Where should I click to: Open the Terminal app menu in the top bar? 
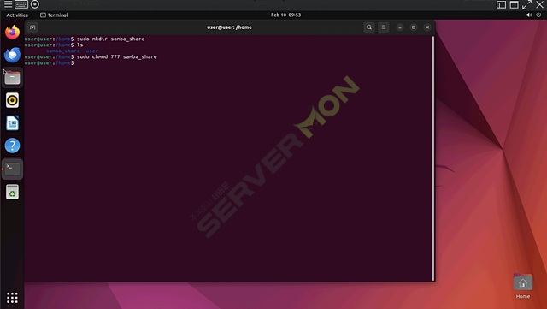[54, 15]
